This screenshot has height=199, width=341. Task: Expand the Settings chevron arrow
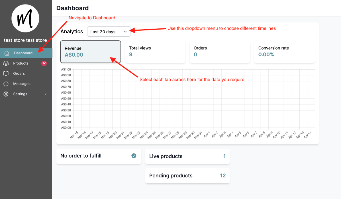(46, 94)
